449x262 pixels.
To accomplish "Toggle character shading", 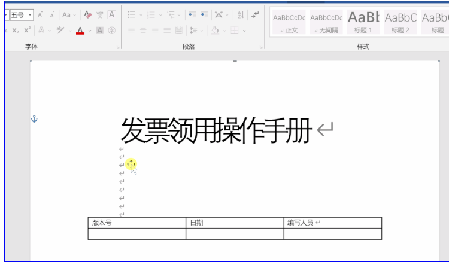I will (99, 31).
